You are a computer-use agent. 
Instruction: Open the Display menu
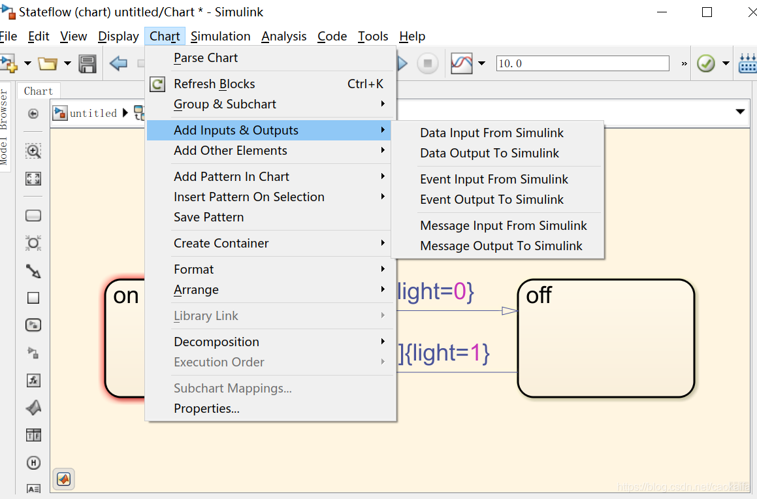118,36
